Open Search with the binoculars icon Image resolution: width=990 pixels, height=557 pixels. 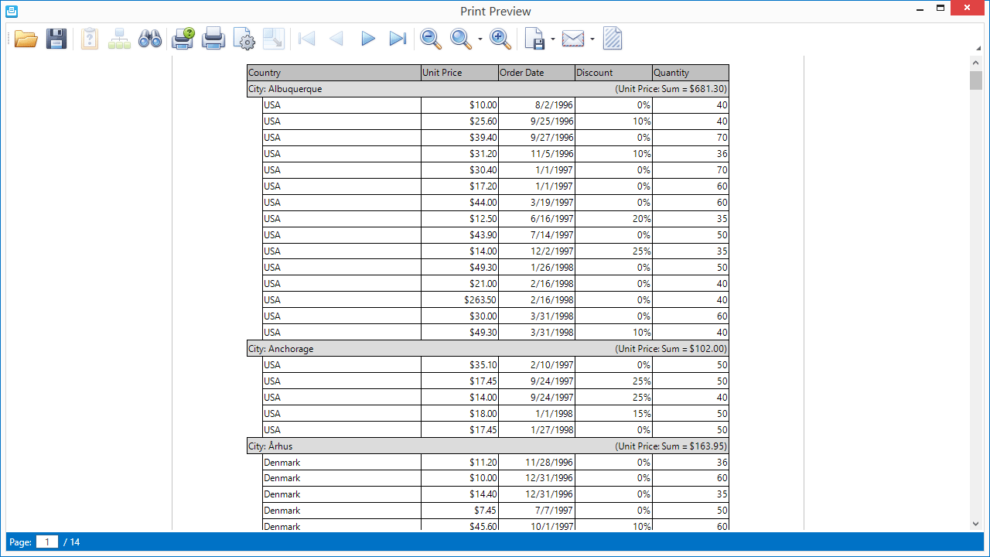149,39
